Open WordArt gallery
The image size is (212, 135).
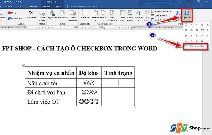click(138, 16)
